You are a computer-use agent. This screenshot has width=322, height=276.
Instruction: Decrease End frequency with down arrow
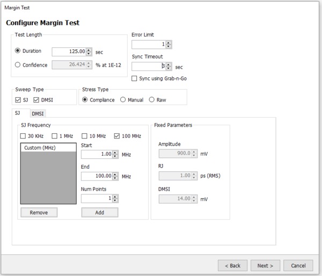(115, 178)
